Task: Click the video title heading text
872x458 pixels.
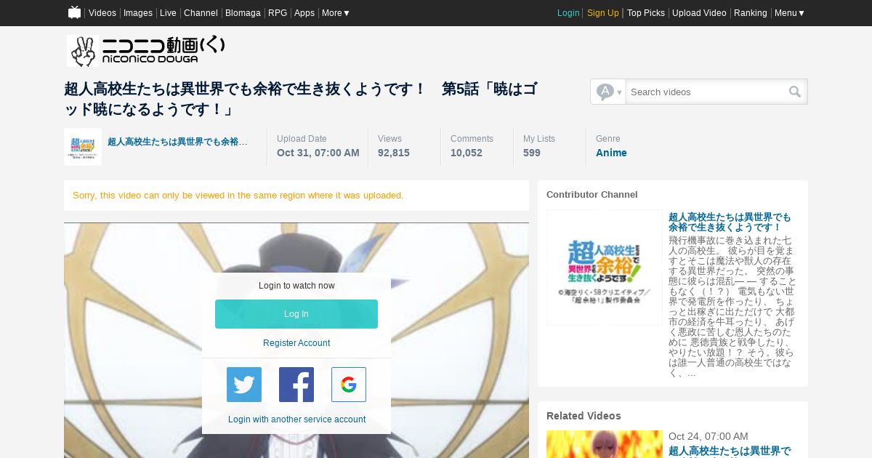Action: [301, 99]
